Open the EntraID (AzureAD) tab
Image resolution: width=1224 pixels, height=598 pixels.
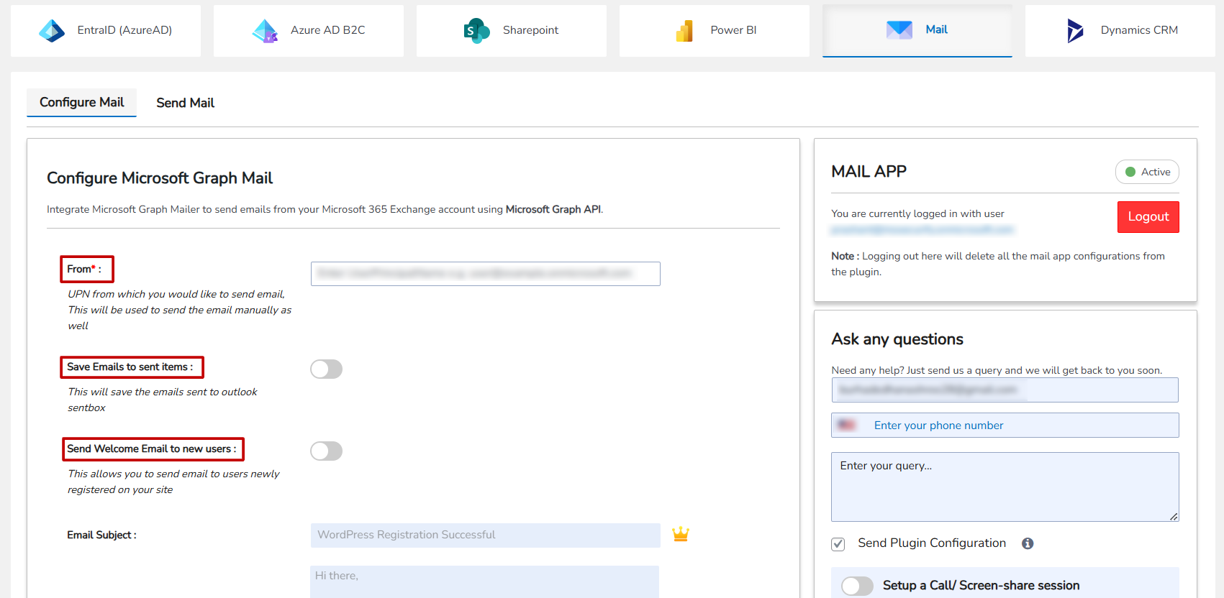click(106, 30)
